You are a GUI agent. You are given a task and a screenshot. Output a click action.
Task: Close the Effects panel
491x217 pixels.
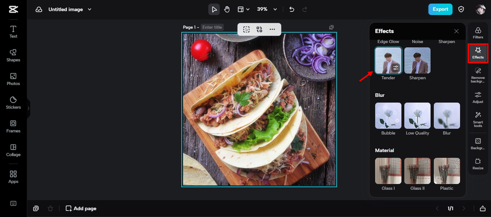coord(456,31)
